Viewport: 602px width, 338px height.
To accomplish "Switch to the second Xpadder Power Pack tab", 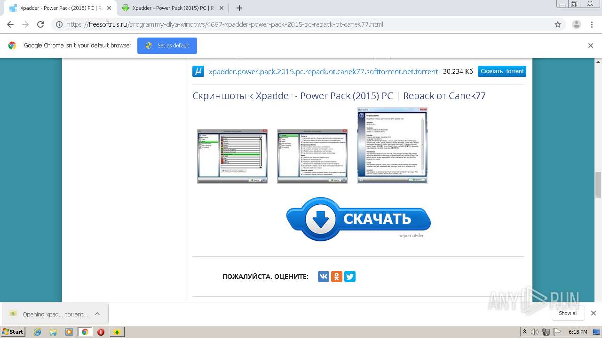I will coord(173,8).
